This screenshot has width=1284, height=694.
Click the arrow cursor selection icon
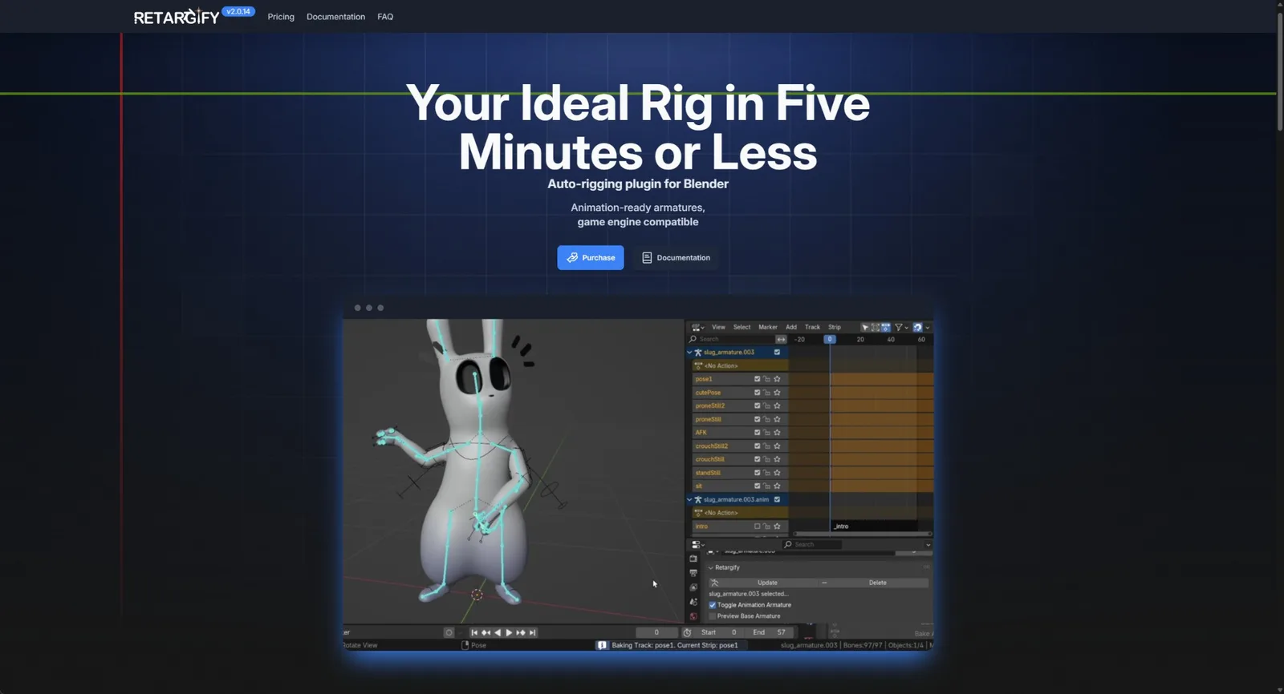click(x=865, y=327)
